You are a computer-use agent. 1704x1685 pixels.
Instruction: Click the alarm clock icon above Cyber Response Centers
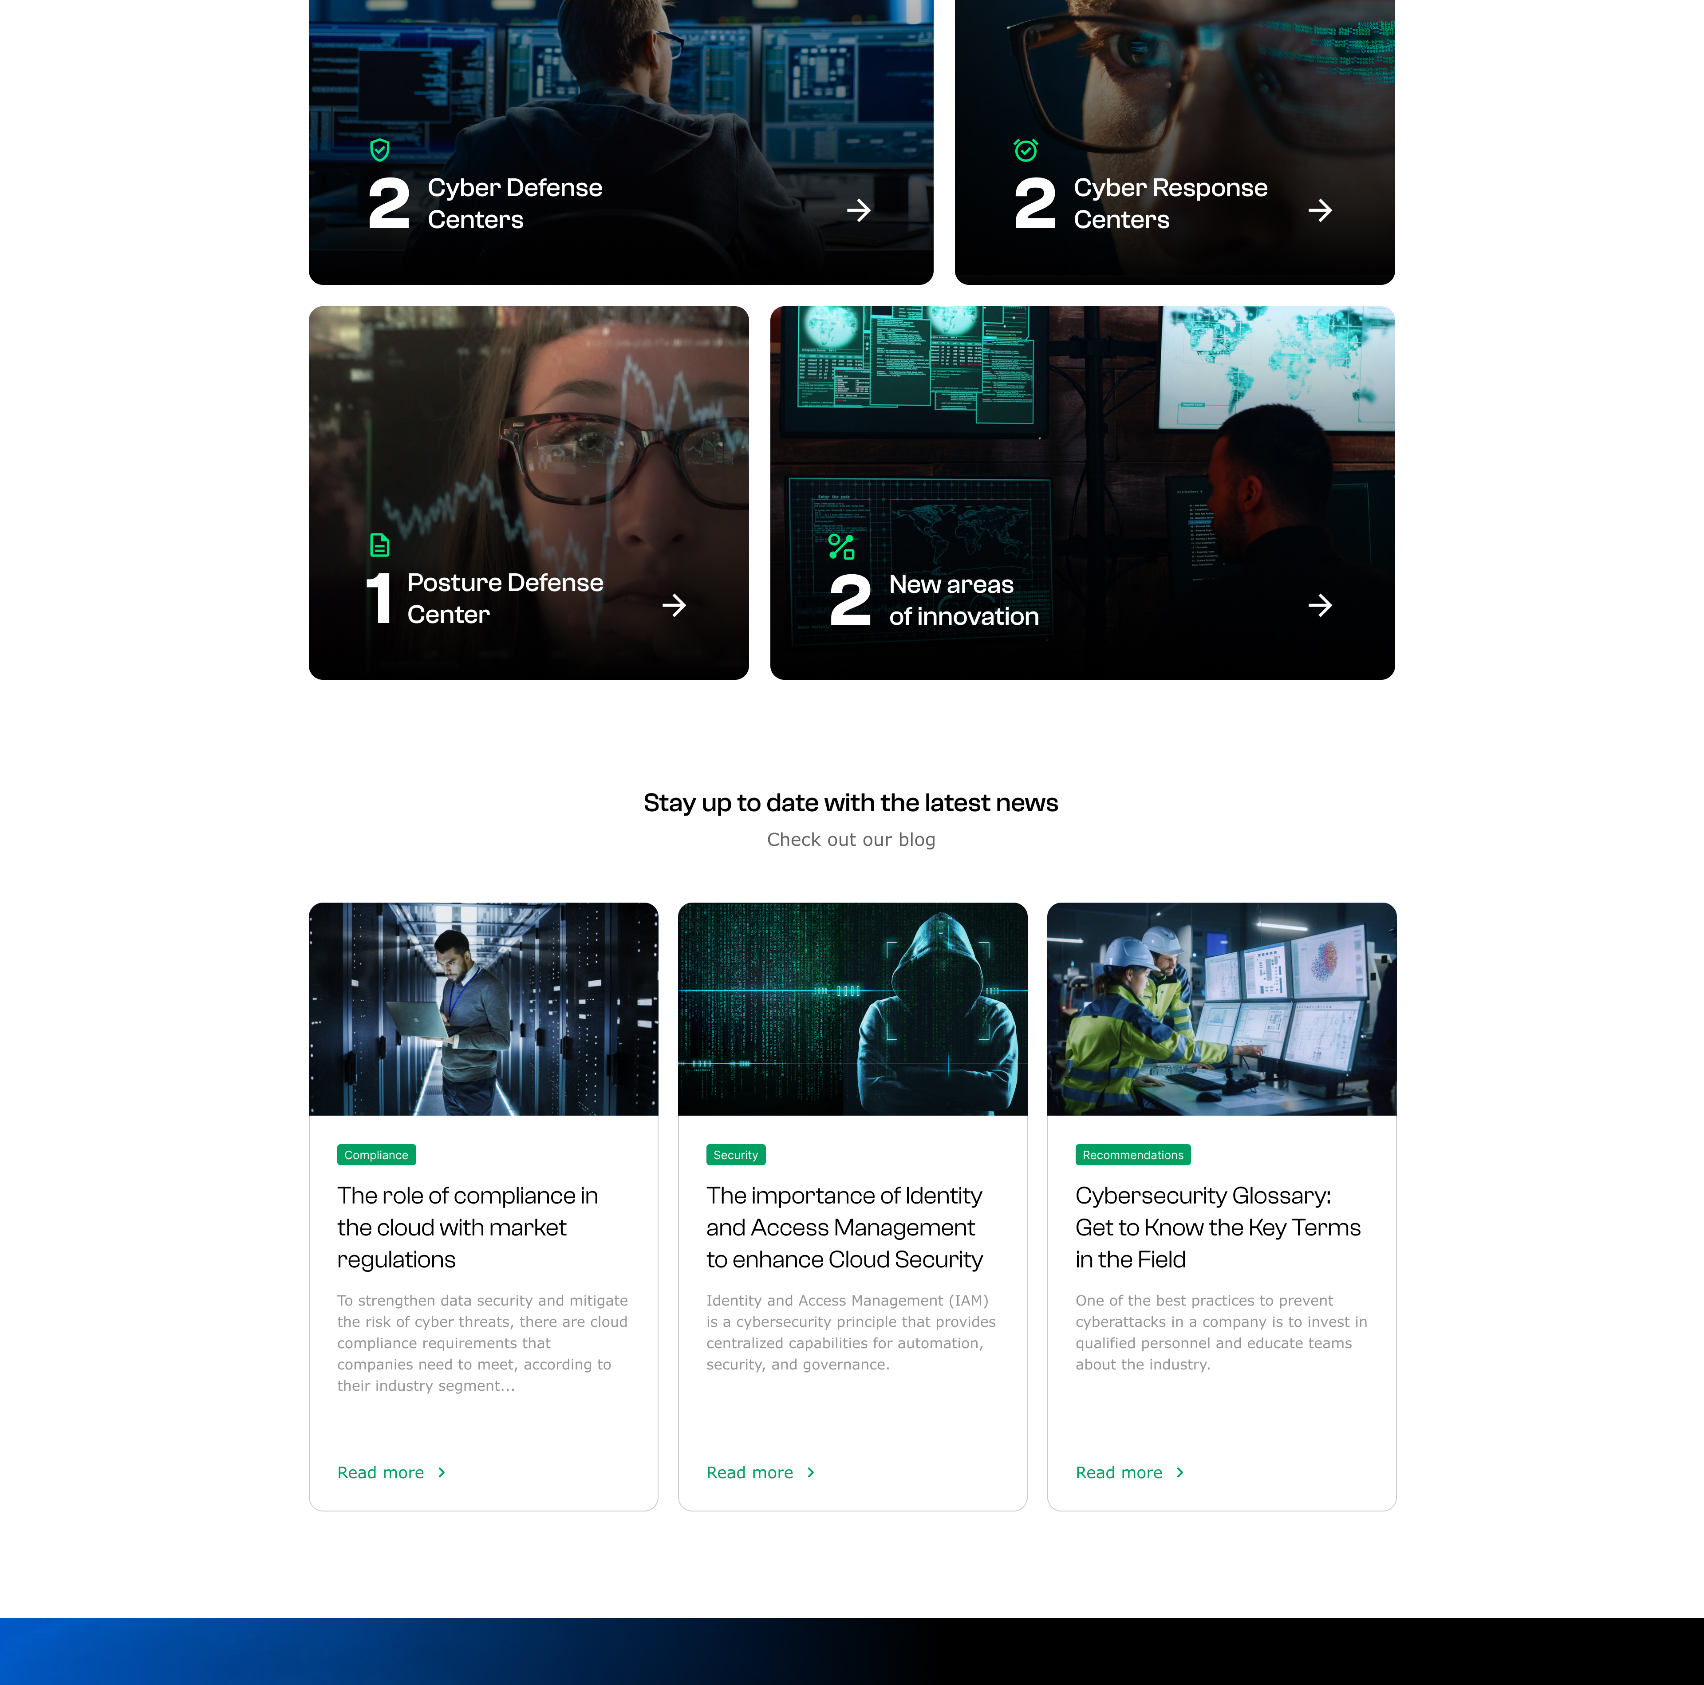pos(1026,150)
